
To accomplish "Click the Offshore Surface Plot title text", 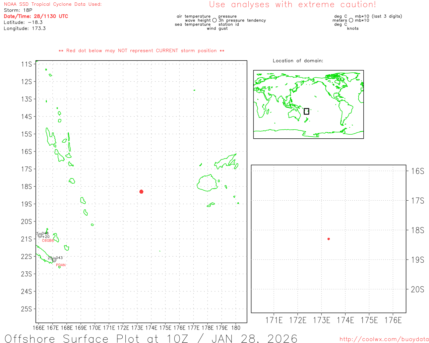I will (x=151, y=338).
